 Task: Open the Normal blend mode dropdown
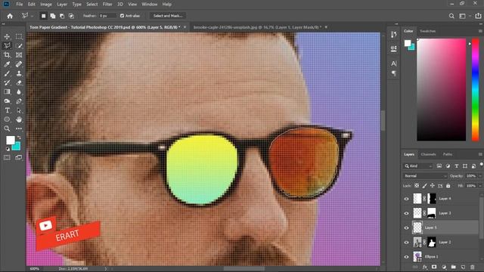425,176
